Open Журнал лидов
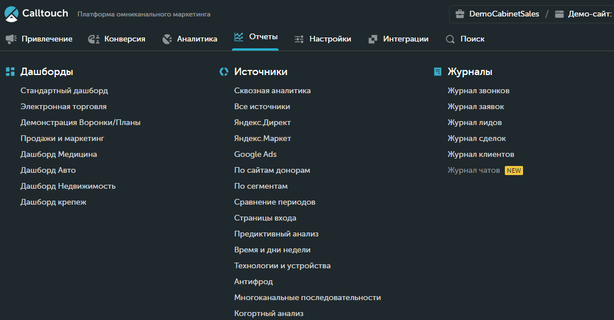The height and width of the screenshot is (320, 614). pos(475,123)
